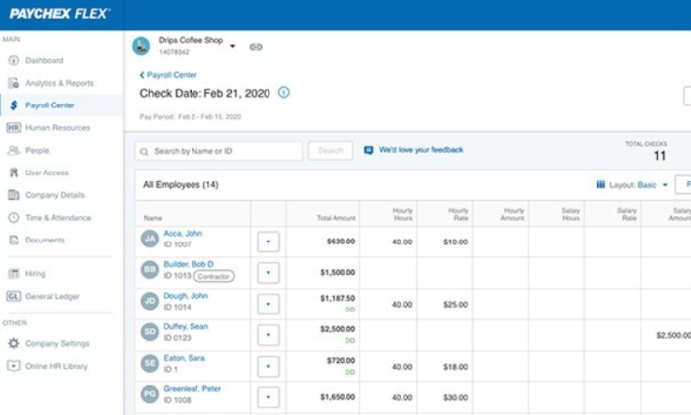The image size is (691, 415).
Task: Click We'd love your feedback link
Action: [x=421, y=150]
